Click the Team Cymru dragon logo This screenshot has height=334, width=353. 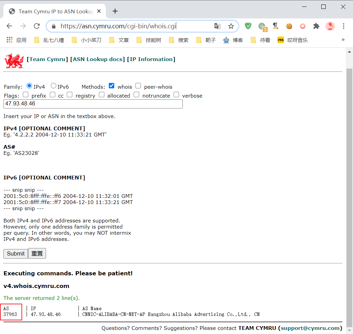click(14, 61)
